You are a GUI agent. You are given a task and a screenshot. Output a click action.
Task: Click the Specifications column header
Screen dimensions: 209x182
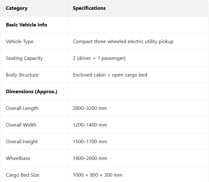coord(89,8)
